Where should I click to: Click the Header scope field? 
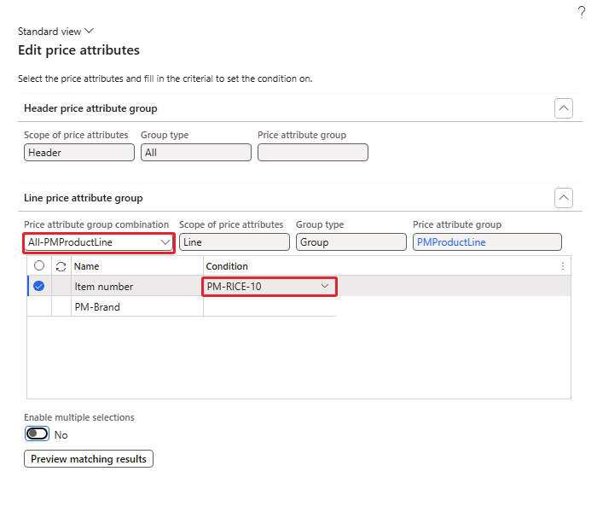pyautogui.click(x=79, y=153)
